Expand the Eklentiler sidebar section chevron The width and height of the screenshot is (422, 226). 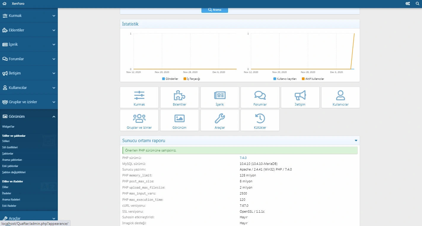point(54,30)
